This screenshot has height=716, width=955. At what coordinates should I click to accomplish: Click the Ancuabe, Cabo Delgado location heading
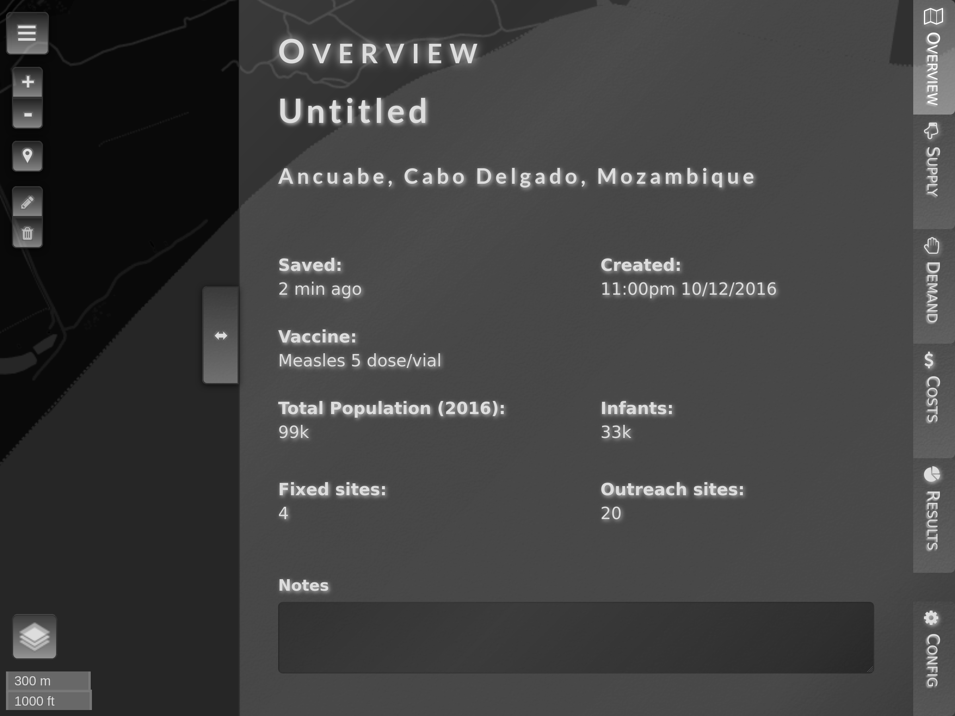pyautogui.click(x=517, y=177)
